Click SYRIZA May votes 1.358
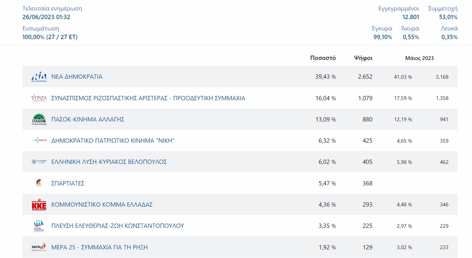Screen dimensions: 472x258 tap(442, 98)
